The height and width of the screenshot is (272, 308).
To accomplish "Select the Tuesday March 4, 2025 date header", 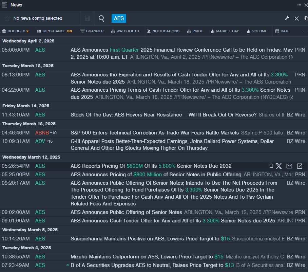I will click(x=26, y=248).
